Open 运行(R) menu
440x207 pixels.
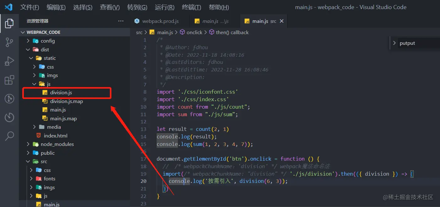click(x=165, y=7)
